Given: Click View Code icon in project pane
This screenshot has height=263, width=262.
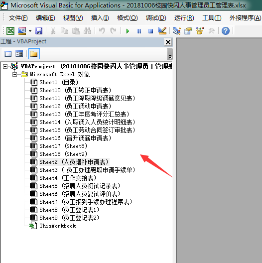Looking at the screenshot, I should coord(8,54).
